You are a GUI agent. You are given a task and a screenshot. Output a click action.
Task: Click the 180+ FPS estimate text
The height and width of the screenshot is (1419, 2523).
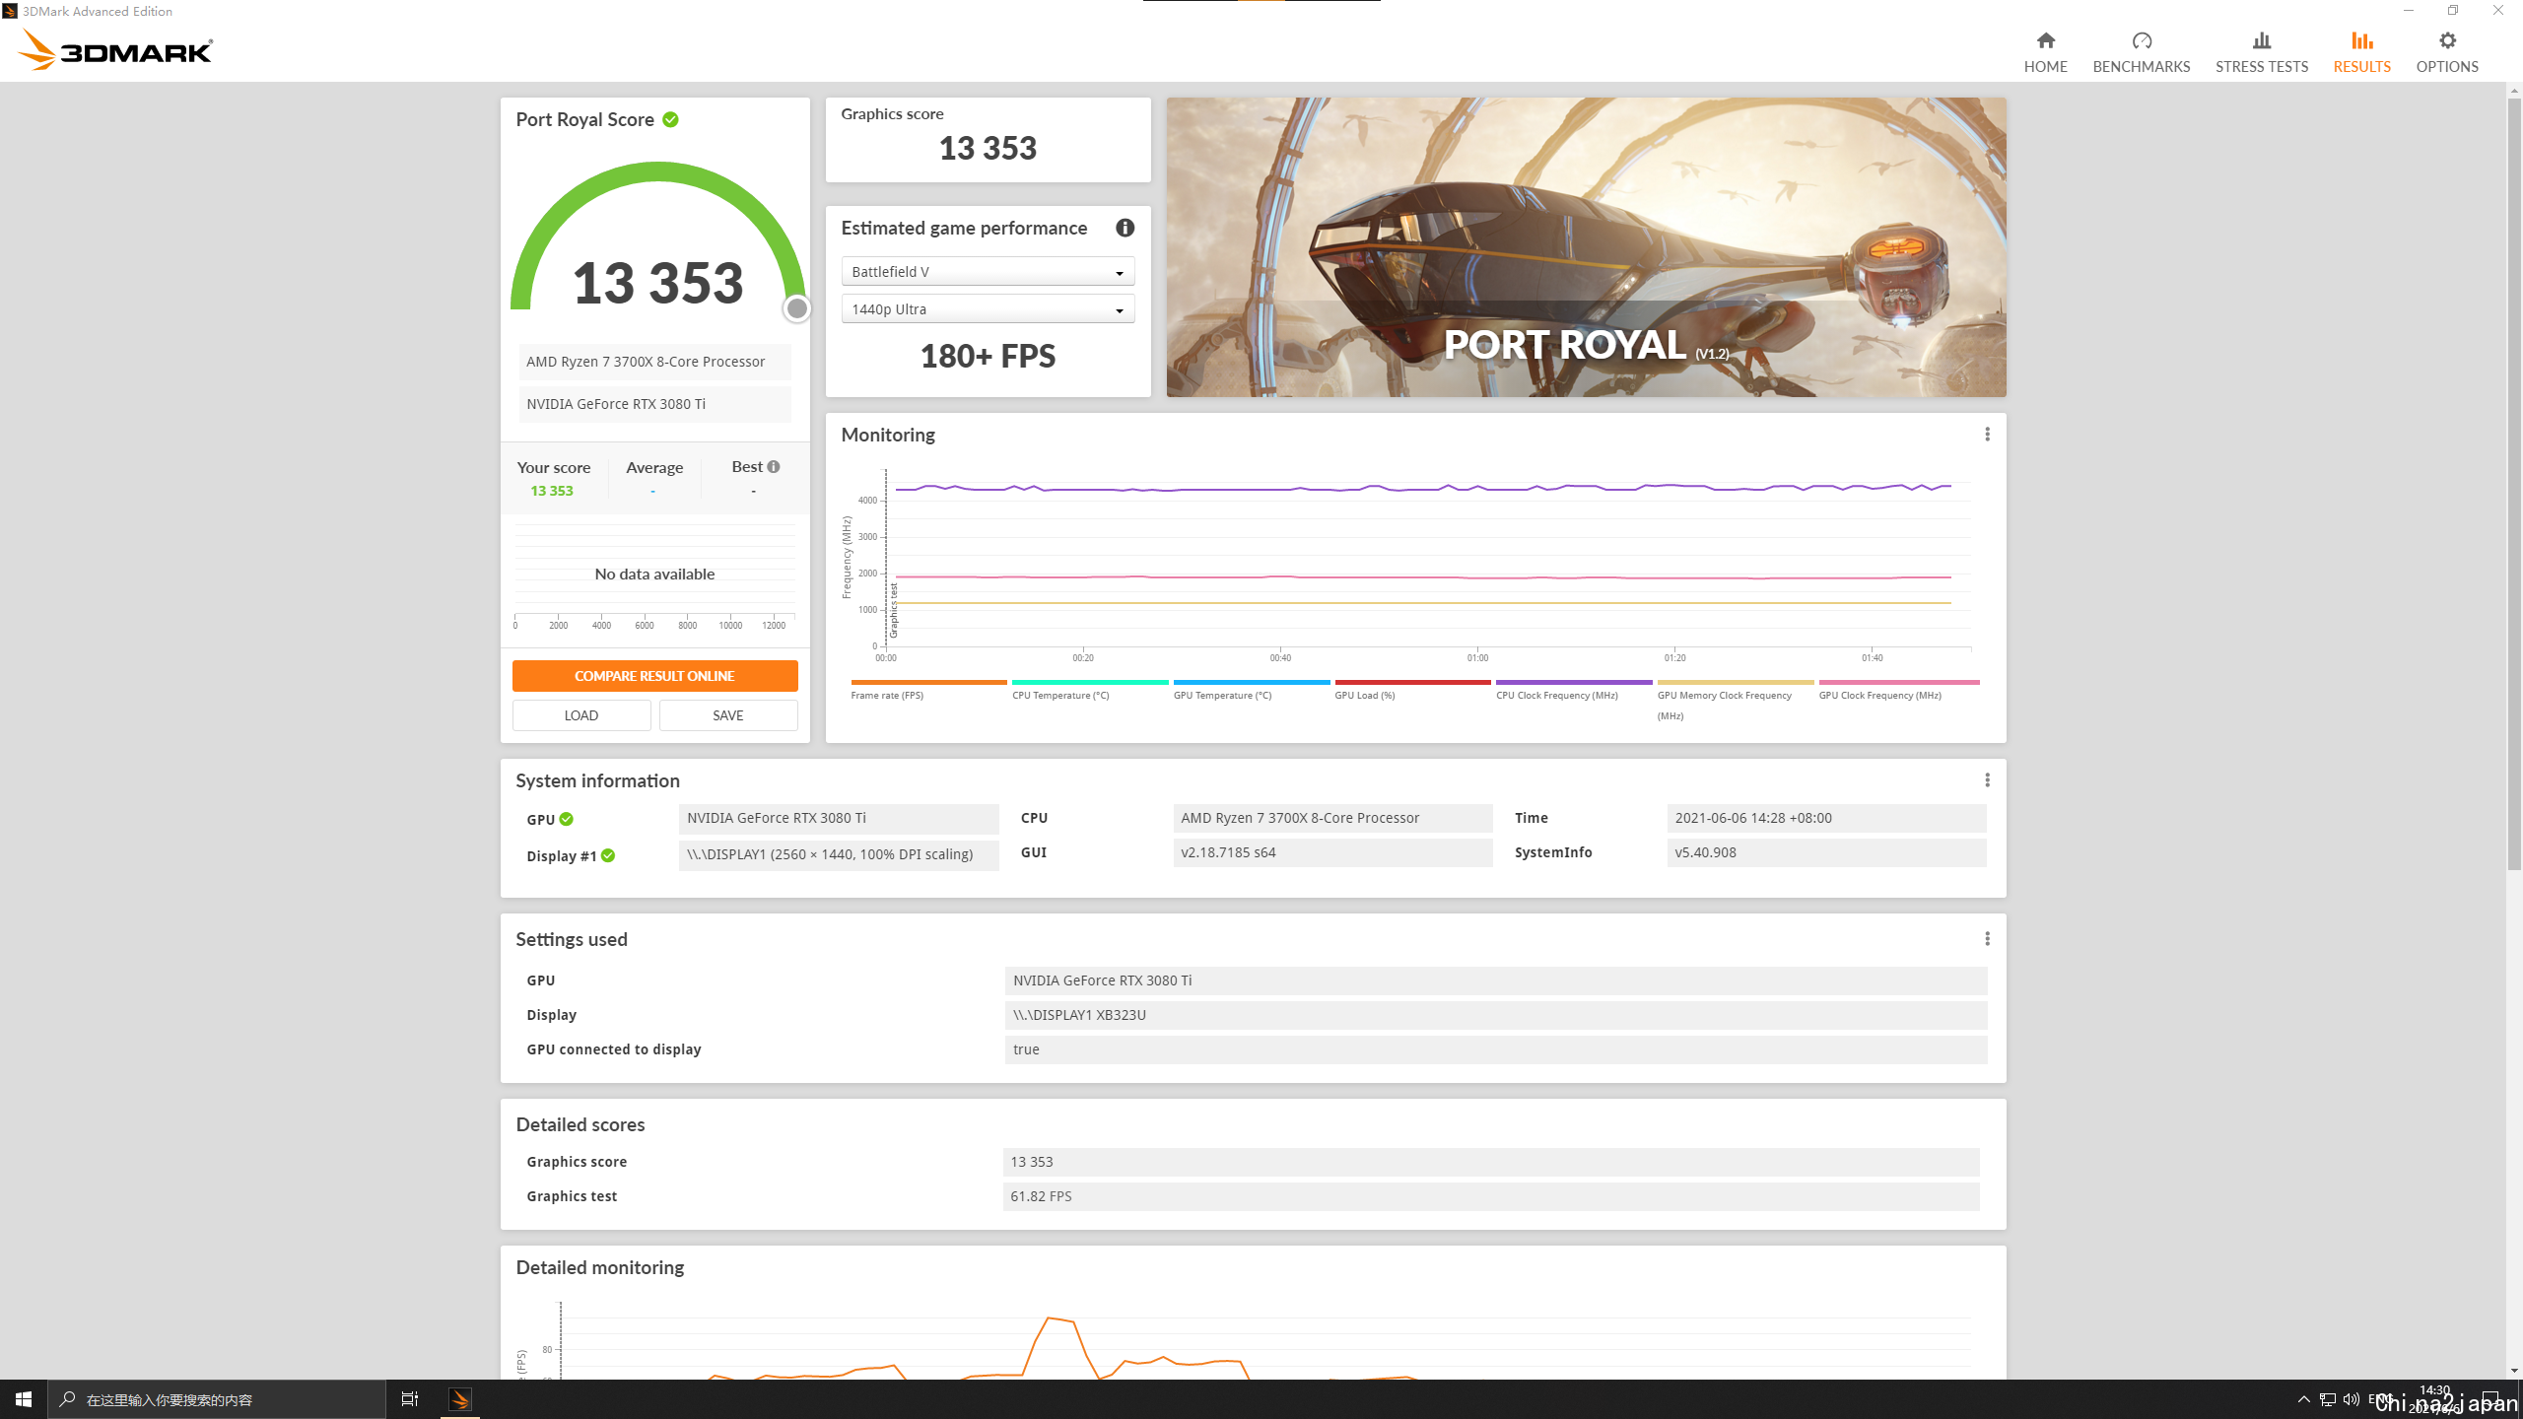click(x=988, y=356)
